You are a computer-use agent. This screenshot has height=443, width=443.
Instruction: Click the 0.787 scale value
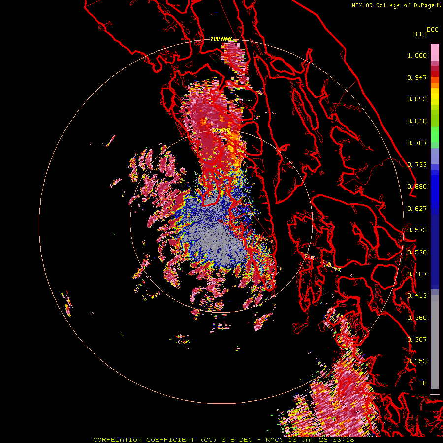point(417,143)
